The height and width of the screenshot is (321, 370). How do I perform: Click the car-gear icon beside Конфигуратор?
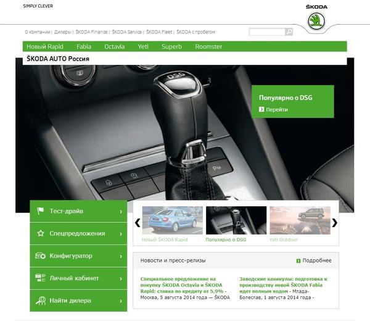pyautogui.click(x=40, y=256)
